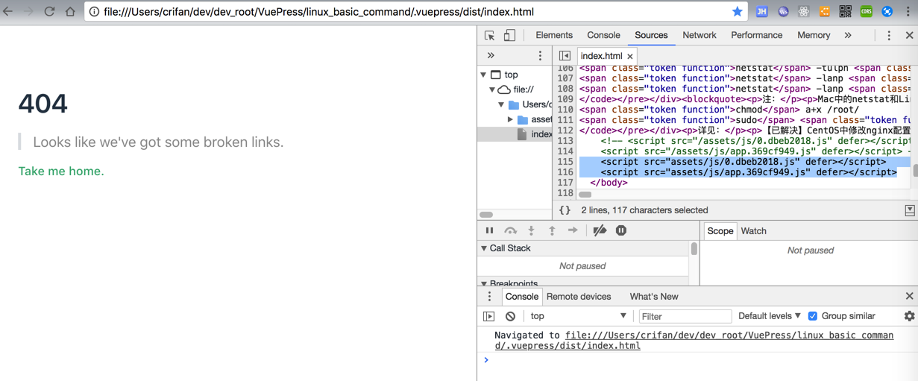The image size is (918, 381).
Task: Click the bookmark star icon
Action: pyautogui.click(x=737, y=11)
